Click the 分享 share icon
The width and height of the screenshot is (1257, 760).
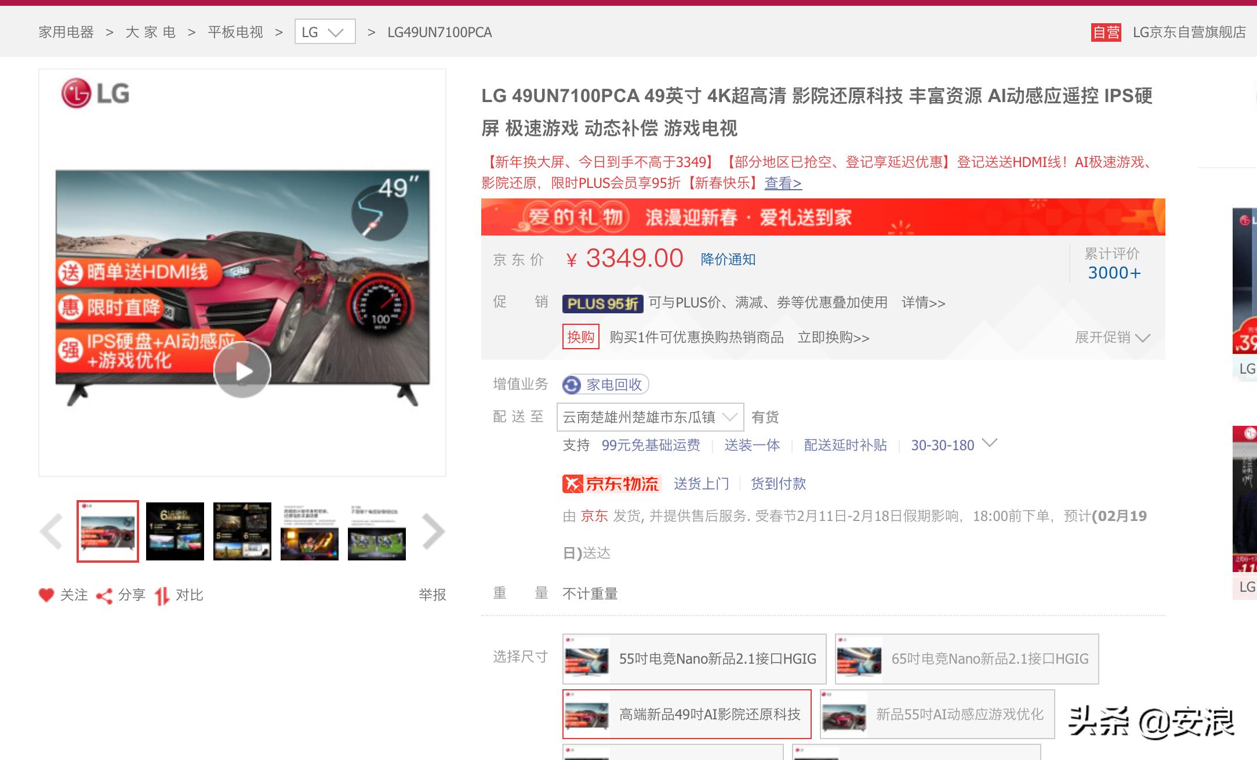click(x=104, y=596)
